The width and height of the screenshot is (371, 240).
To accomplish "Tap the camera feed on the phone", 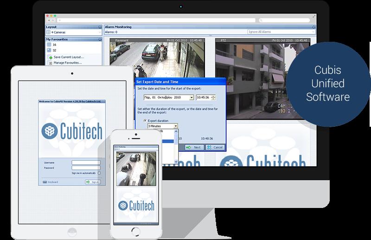I will pyautogui.click(x=136, y=169).
